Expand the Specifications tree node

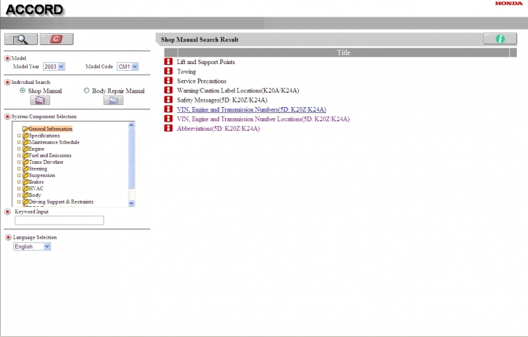click(19, 135)
